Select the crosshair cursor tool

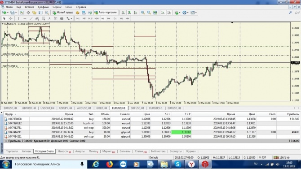click(11, 18)
